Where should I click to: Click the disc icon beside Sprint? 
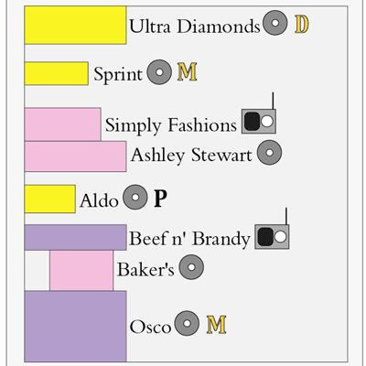[x=159, y=72]
